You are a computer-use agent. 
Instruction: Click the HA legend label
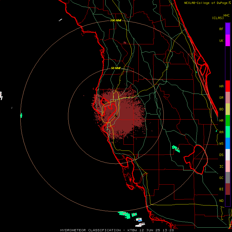pyautogui.click(x=221, y=86)
